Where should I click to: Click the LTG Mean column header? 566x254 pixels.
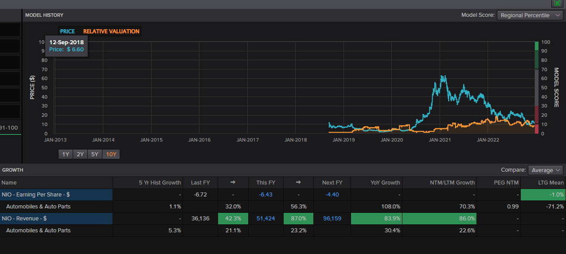coord(543,183)
